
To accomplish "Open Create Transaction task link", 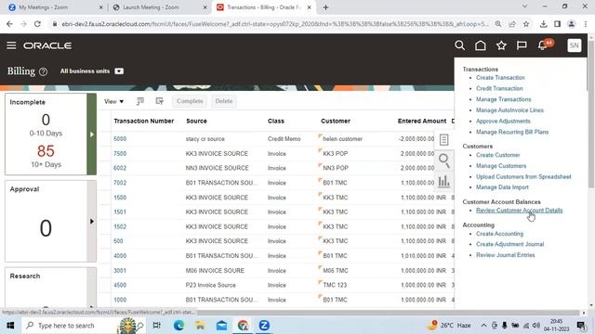I will click(500, 78).
